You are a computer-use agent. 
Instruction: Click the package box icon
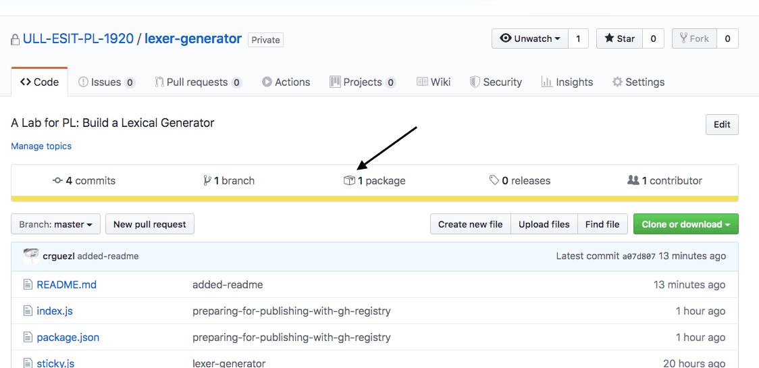(349, 180)
